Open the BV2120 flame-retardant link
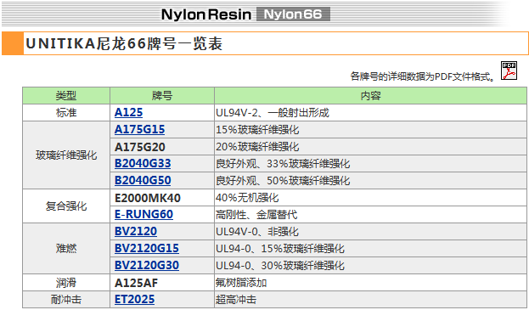The image size is (529, 310). click(x=136, y=231)
